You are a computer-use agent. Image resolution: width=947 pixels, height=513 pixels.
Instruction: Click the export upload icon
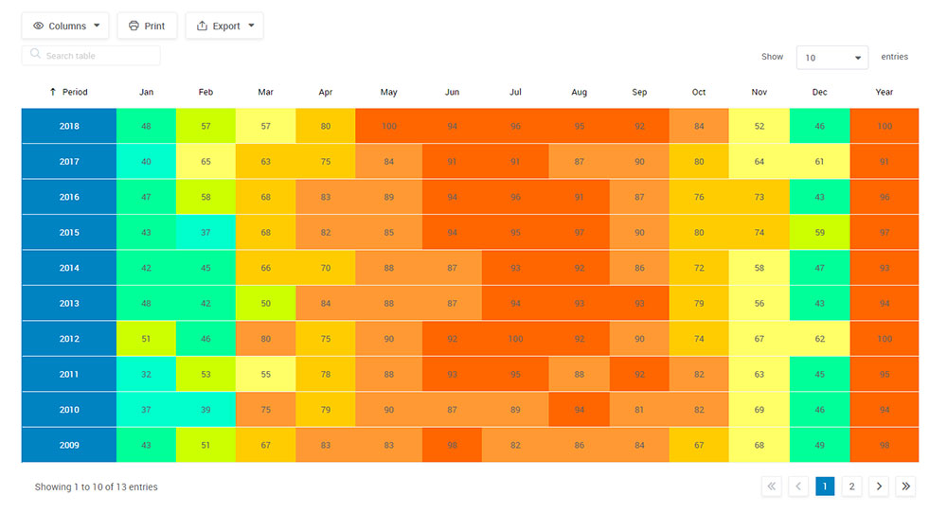click(203, 26)
